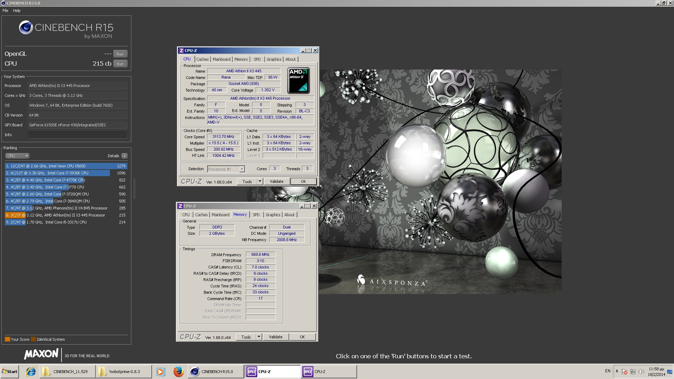Viewport: 674px width, 379px height.
Task: Select ranking row Core i7-3720QM CPU
Action: [x=66, y=194]
